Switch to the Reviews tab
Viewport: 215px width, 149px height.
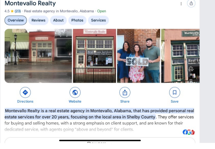coord(38,20)
